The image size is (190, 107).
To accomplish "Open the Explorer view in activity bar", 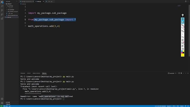I will (x=2, y=2).
